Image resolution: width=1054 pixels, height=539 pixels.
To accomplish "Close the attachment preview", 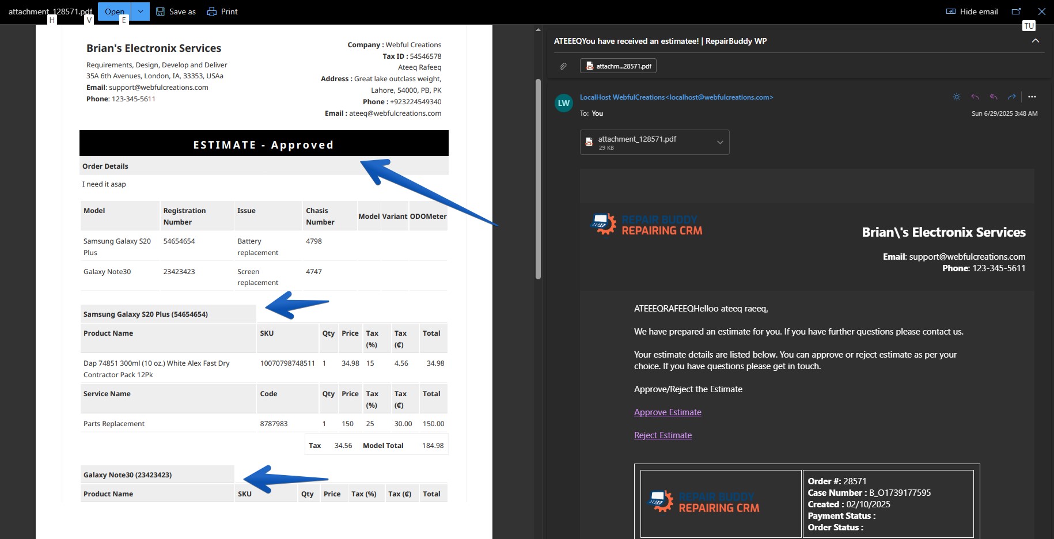I will [x=1042, y=12].
